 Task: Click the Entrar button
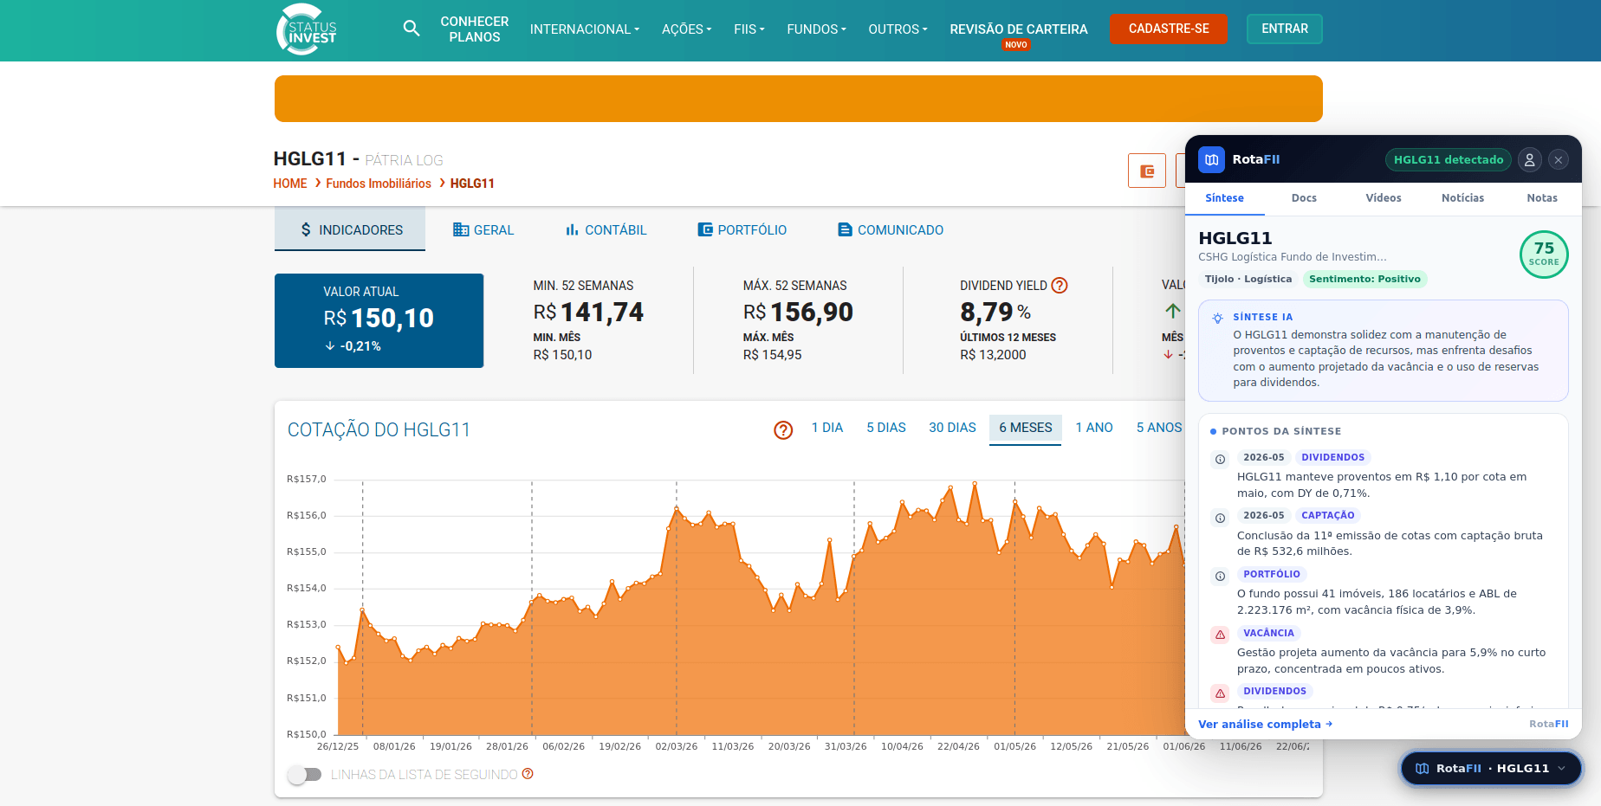(1285, 29)
